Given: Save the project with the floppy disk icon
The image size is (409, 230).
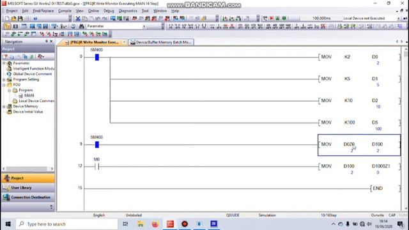Looking at the screenshot, I should (x=20, y=19).
